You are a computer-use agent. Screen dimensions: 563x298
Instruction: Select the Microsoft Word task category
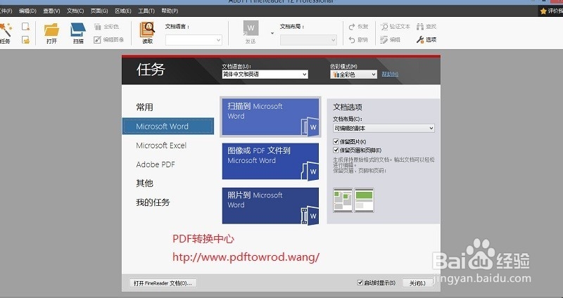click(168, 127)
